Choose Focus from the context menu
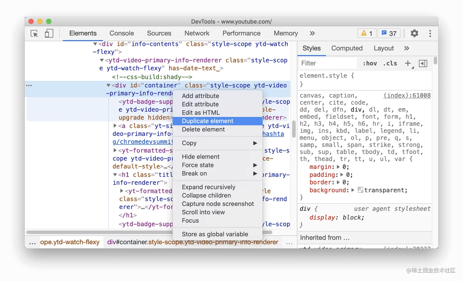This screenshot has width=463, height=281. (x=218, y=220)
